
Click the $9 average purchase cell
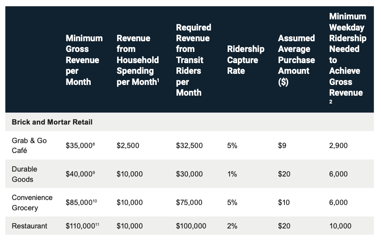point(282,146)
